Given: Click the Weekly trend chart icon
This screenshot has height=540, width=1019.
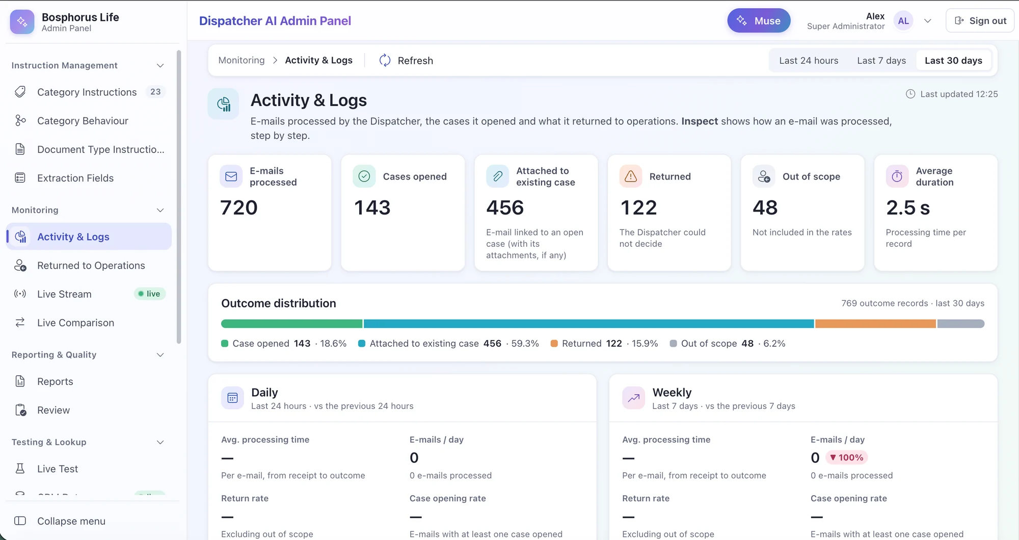Looking at the screenshot, I should coord(633,398).
